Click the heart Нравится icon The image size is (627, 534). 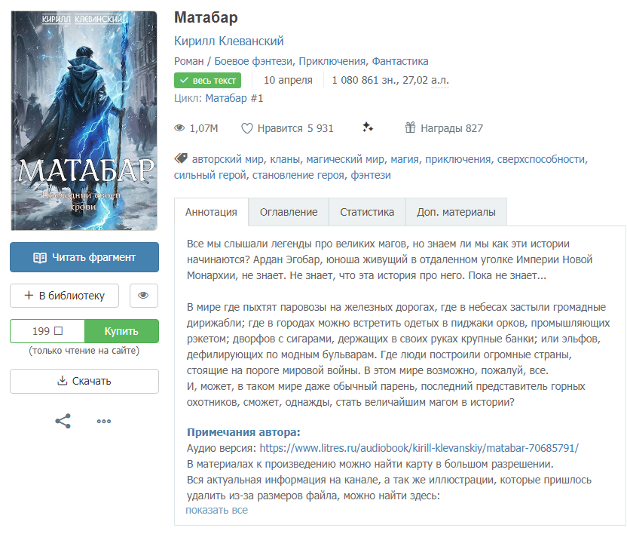click(x=247, y=128)
